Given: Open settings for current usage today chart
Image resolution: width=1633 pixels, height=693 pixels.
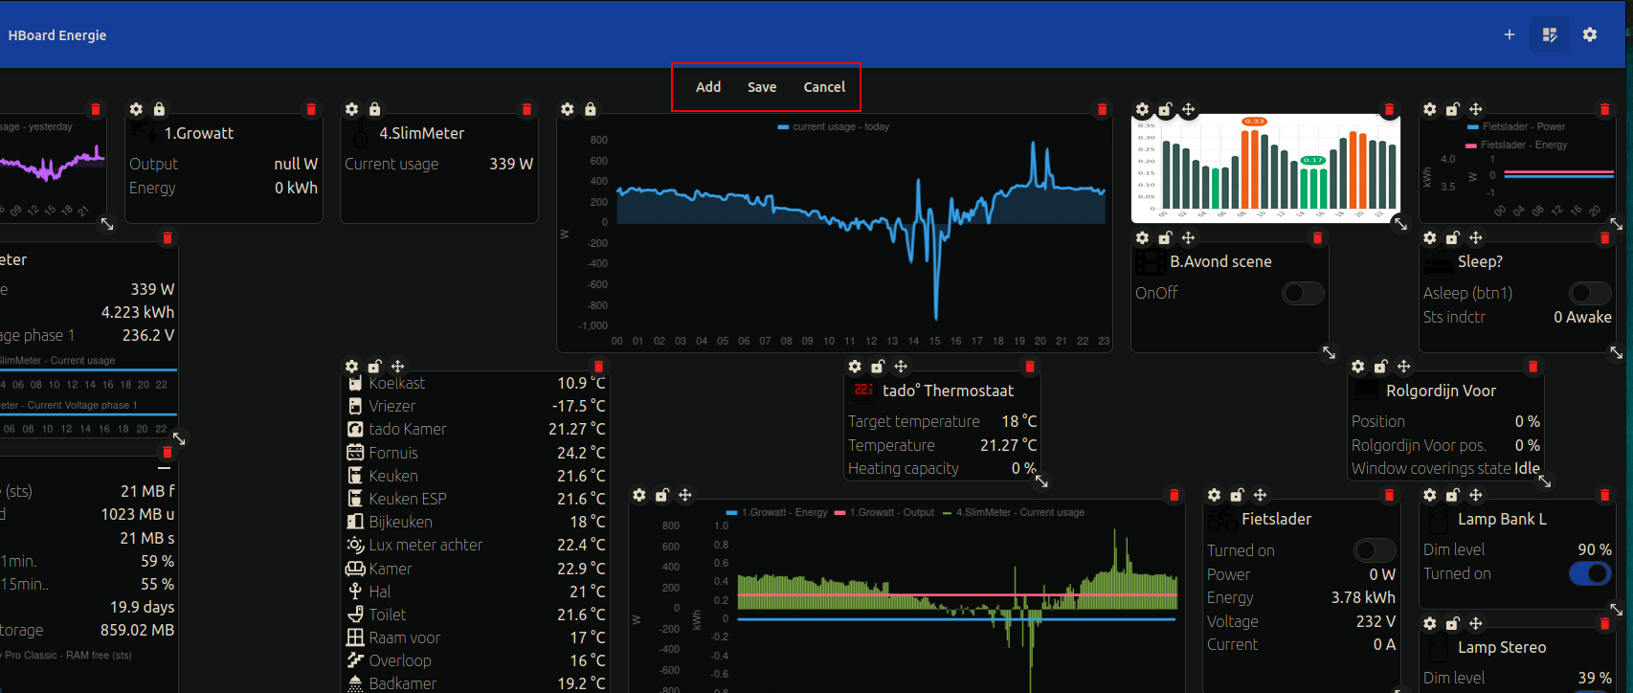Looking at the screenshot, I should click(x=568, y=109).
